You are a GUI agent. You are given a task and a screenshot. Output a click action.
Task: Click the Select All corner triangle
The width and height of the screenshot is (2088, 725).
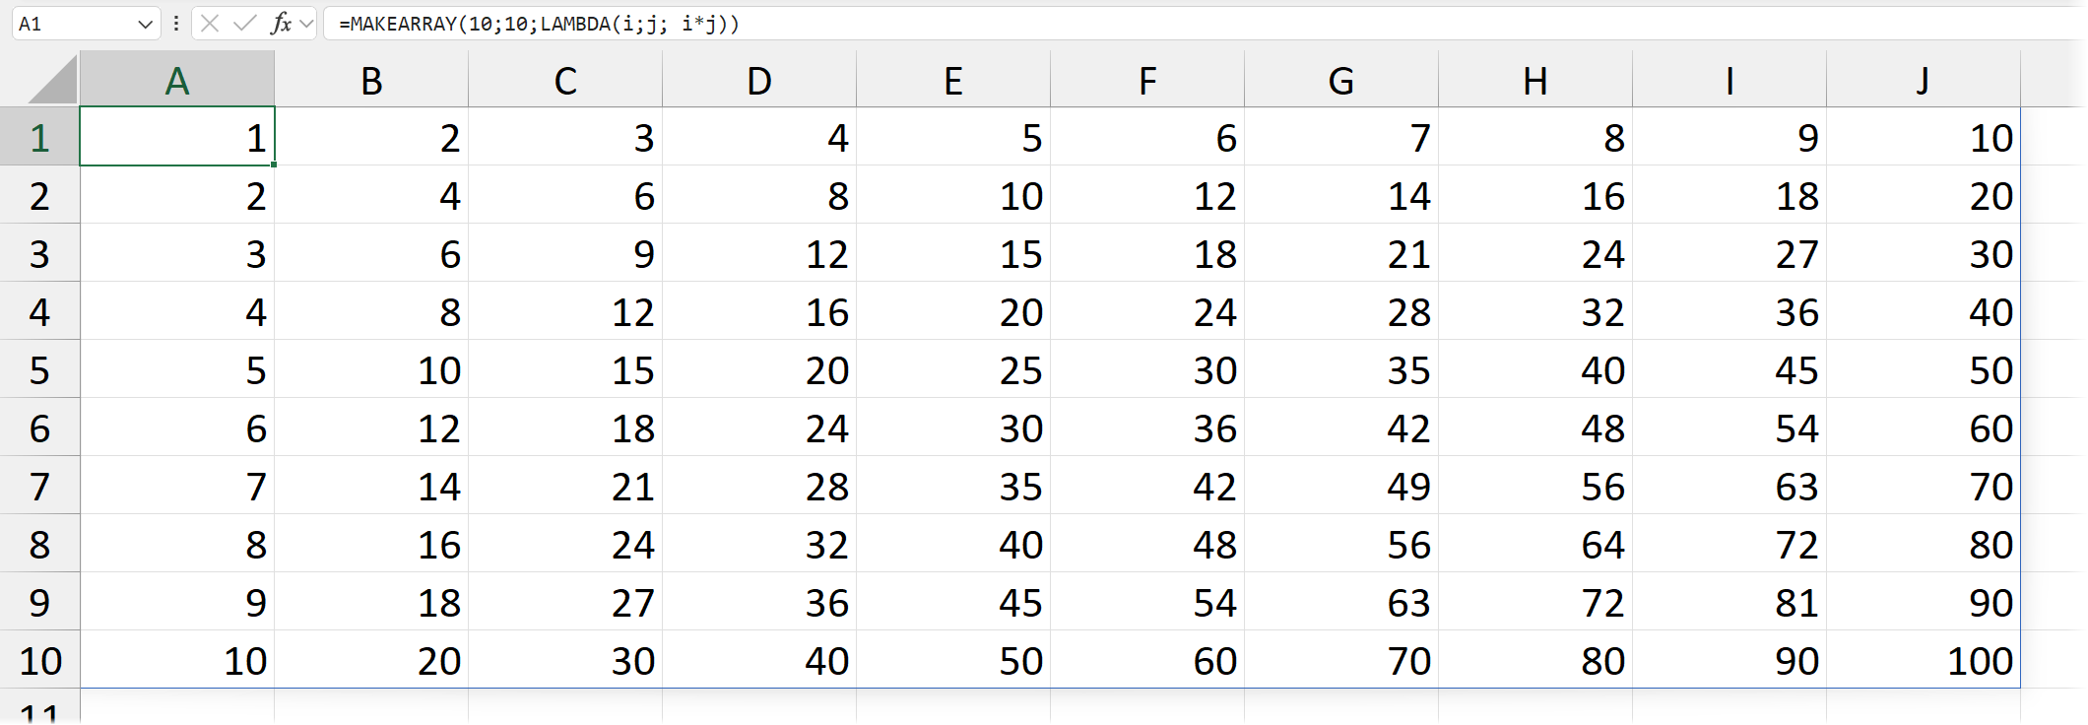coord(53,81)
